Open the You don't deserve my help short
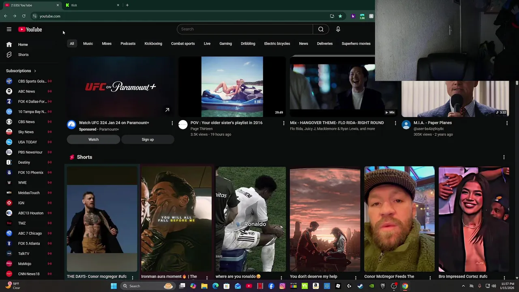 click(x=325, y=219)
